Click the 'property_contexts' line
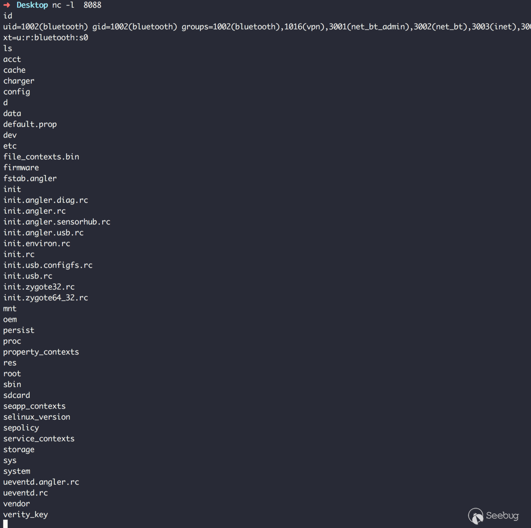The width and height of the screenshot is (531, 528). [x=41, y=352]
